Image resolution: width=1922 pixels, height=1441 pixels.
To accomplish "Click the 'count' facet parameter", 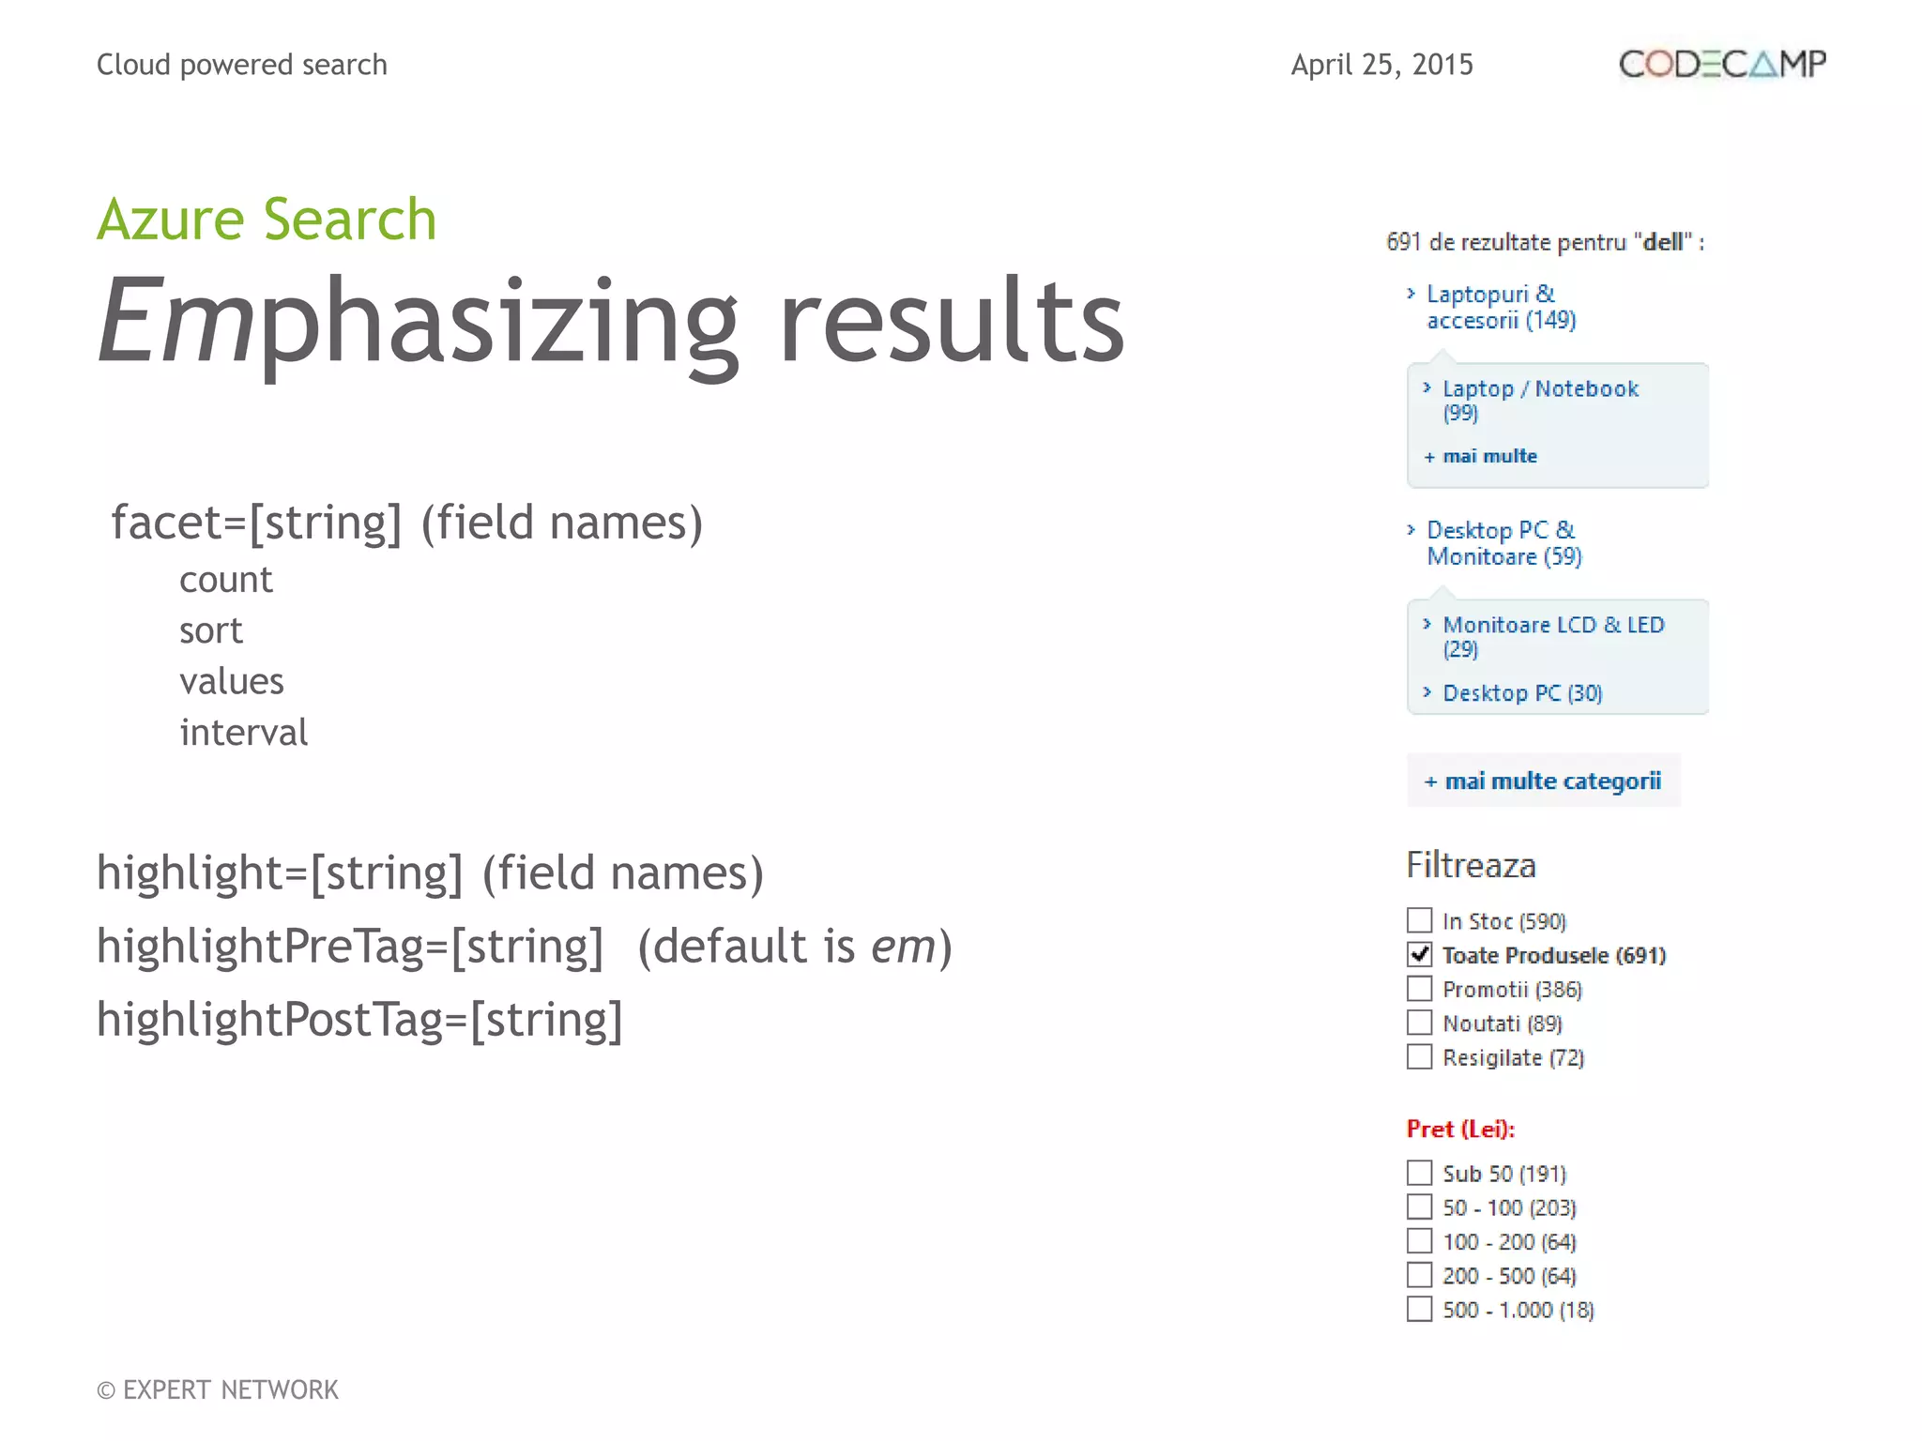I will 226,580.
